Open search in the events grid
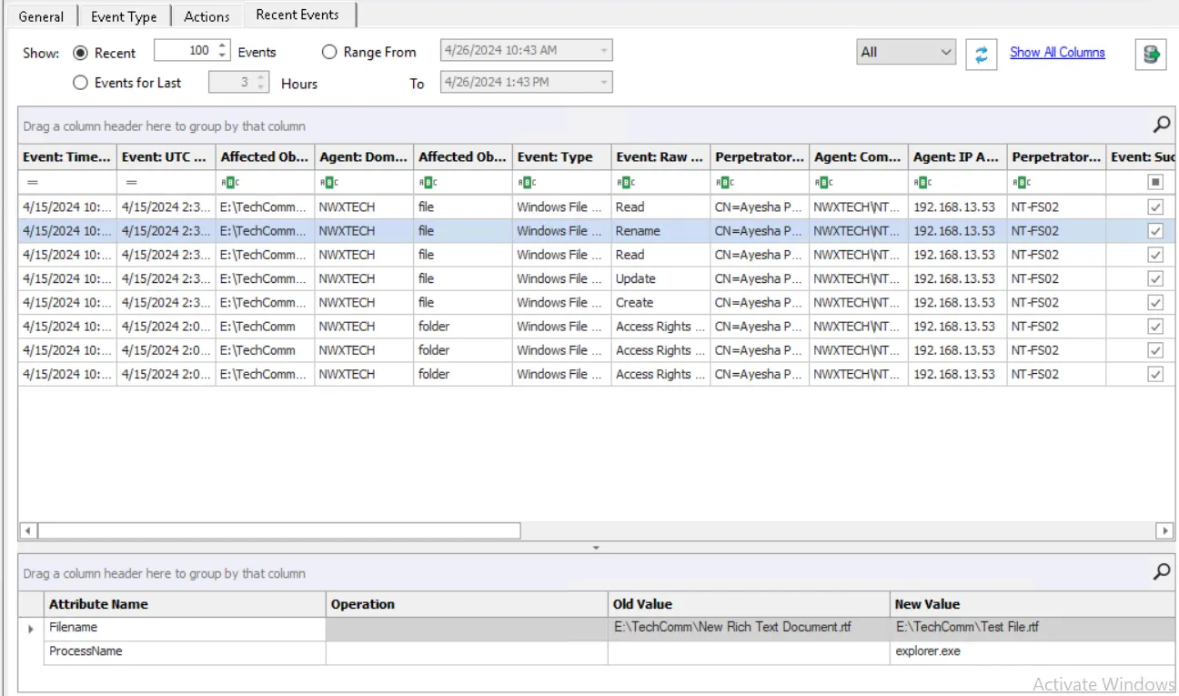 click(1162, 125)
